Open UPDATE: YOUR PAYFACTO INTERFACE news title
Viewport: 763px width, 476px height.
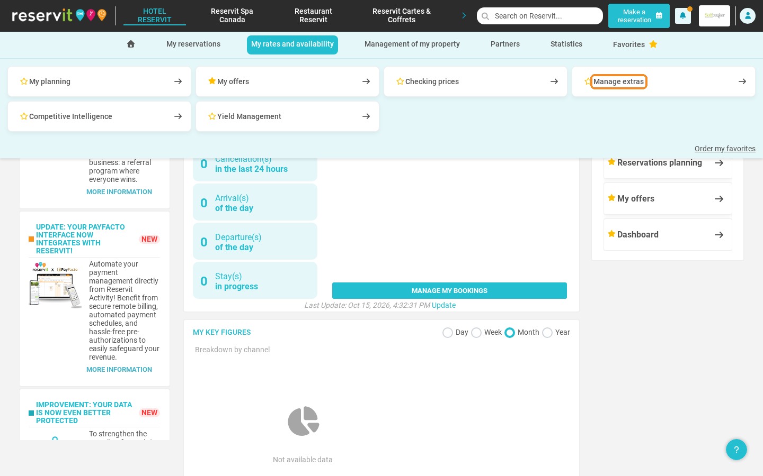pos(81,239)
